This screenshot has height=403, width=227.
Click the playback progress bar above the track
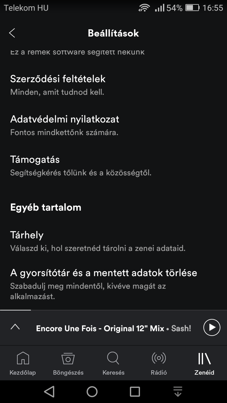[113, 310]
